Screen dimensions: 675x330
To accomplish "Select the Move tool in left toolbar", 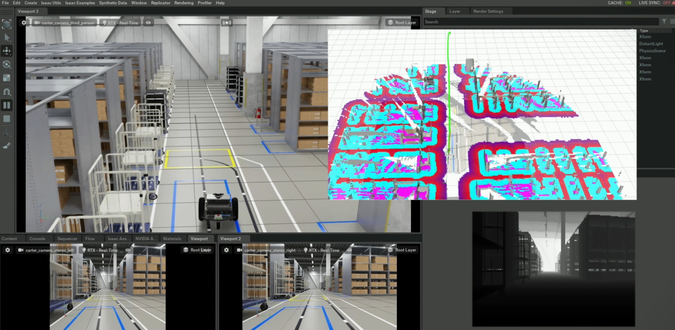I will pyautogui.click(x=7, y=51).
